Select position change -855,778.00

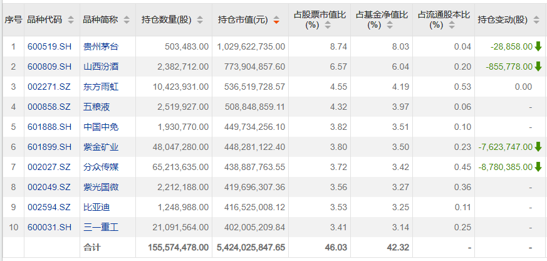pos(509,67)
